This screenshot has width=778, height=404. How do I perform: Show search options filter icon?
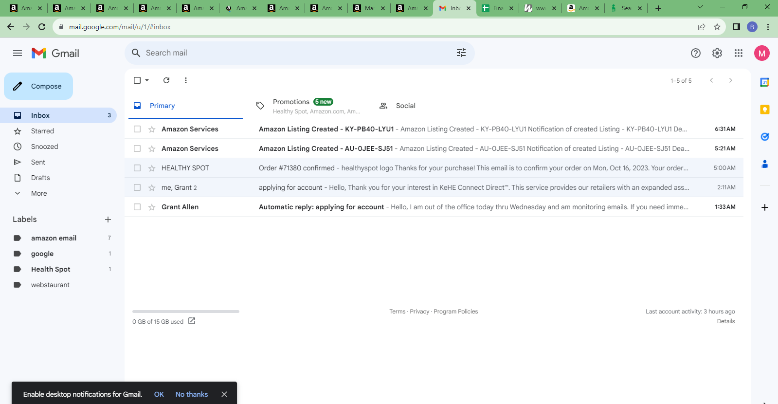(x=461, y=53)
